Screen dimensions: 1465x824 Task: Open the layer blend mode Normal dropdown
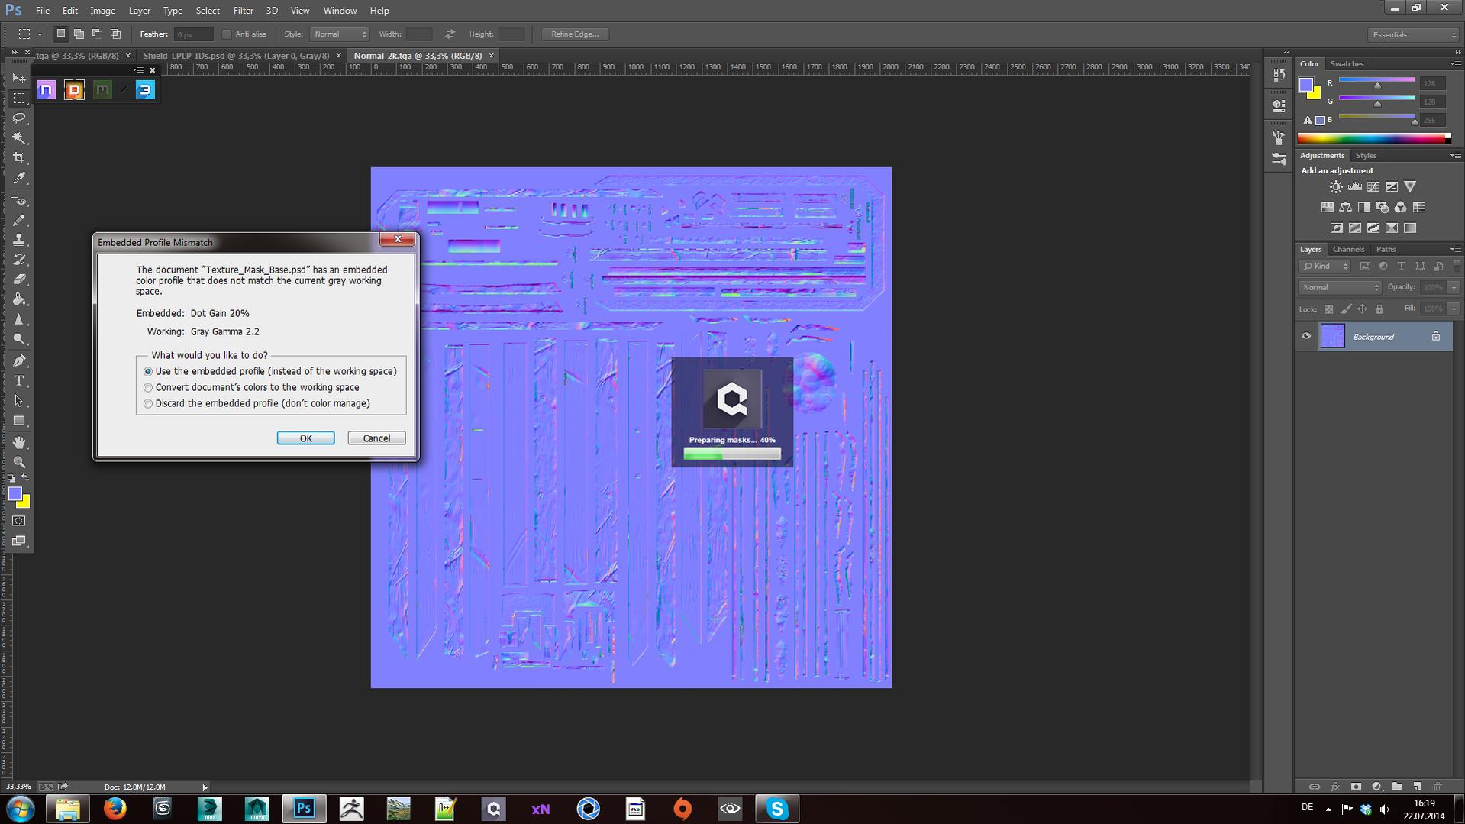(1340, 288)
